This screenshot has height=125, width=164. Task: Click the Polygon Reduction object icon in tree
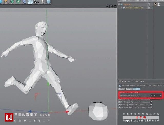tap(124, 8)
